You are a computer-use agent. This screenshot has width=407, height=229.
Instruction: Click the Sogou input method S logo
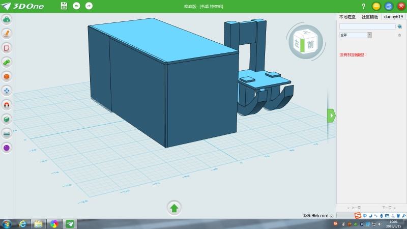358,215
